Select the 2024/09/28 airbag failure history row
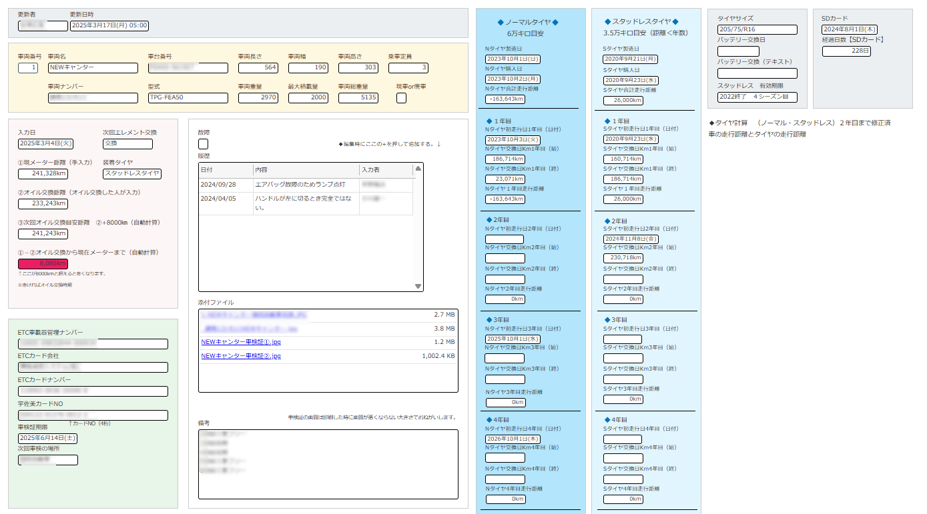Image resolution: width=927 pixels, height=514 pixels. (x=305, y=185)
